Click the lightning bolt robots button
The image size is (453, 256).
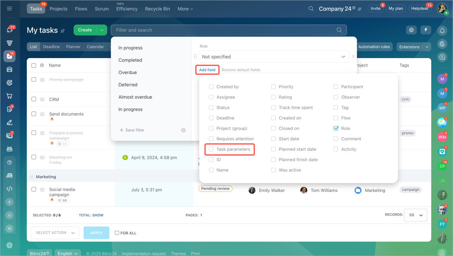(426, 30)
